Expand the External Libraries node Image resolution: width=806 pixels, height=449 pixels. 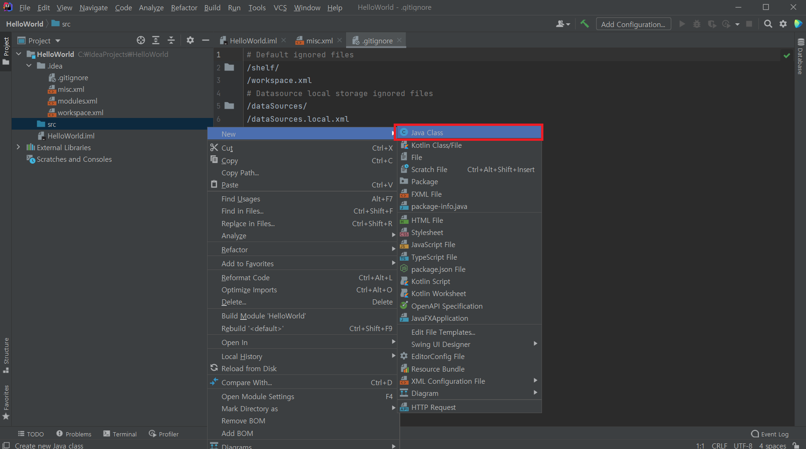18,147
